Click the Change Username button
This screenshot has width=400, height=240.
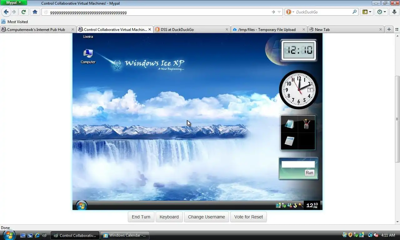207,217
